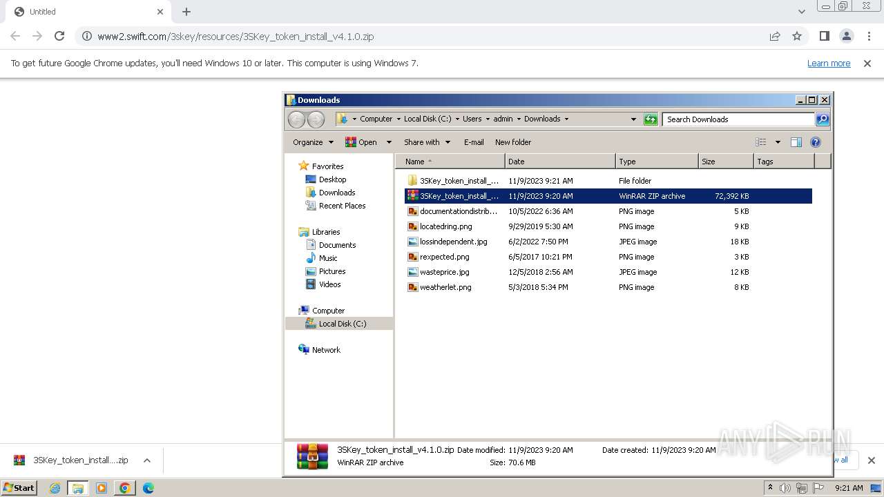Open Explorer help icon
This screenshot has width=884, height=497.
(816, 142)
